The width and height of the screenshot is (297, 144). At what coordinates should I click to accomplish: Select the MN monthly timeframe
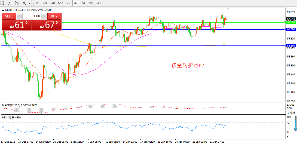(x=99, y=3)
